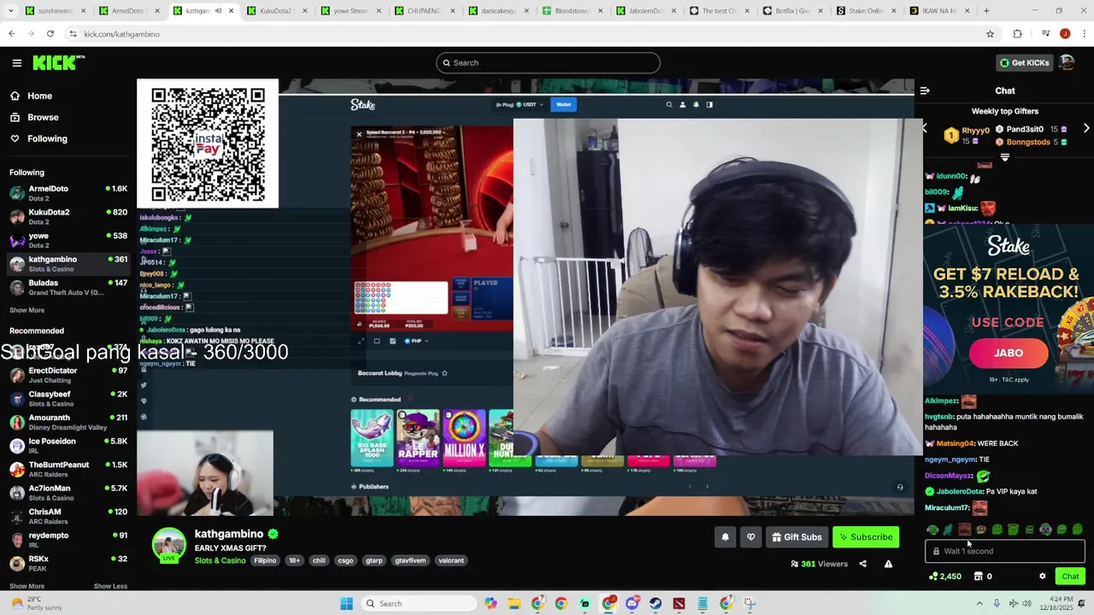Open a new browser tab
The height and width of the screenshot is (615, 1094).
[x=986, y=11]
